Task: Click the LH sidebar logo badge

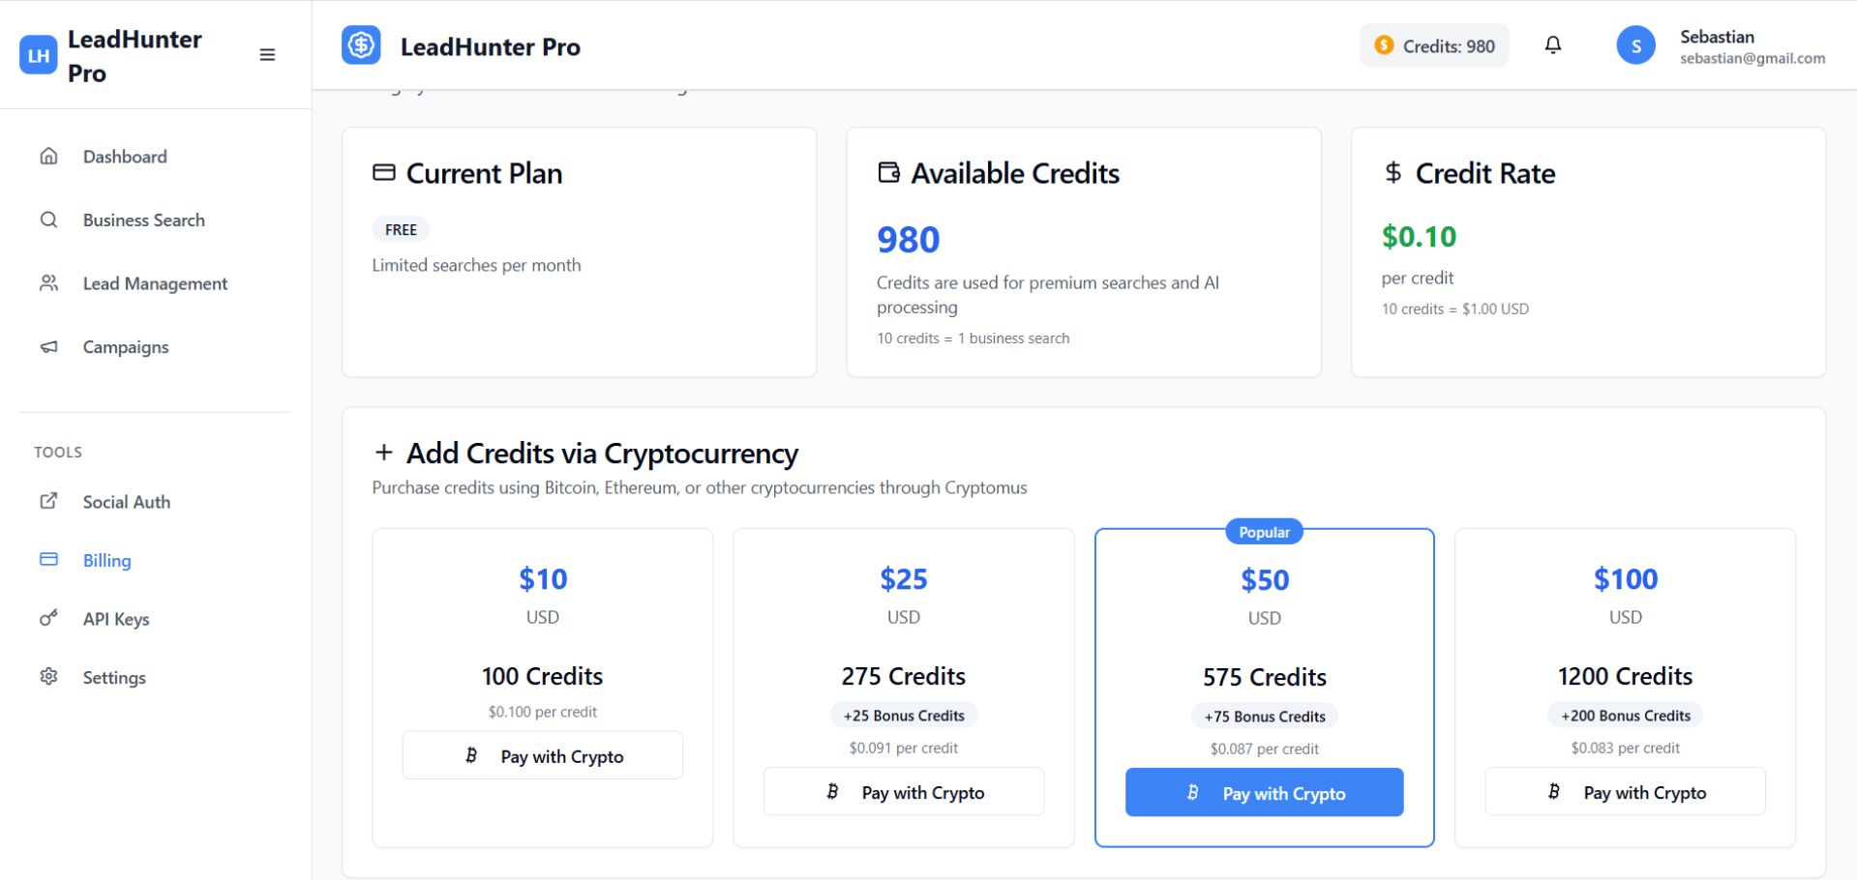Action: [39, 55]
